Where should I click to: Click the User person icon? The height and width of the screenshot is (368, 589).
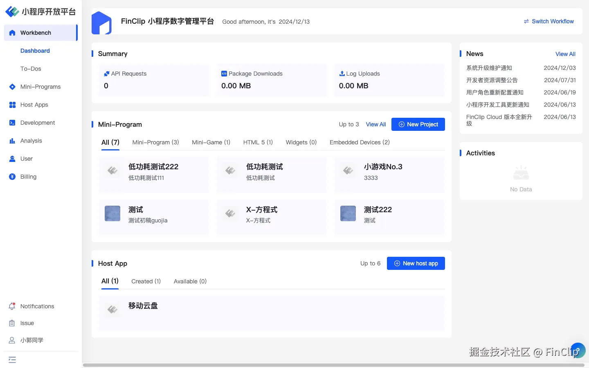(12, 159)
